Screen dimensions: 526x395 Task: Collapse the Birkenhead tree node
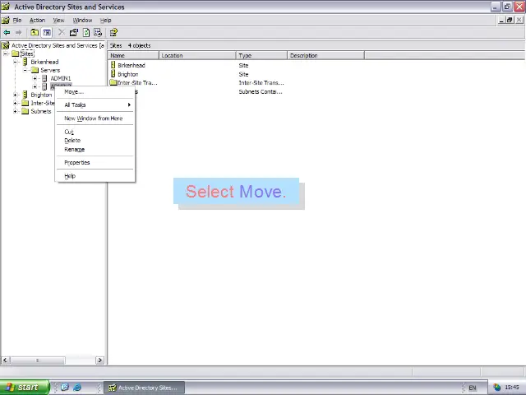tap(16, 62)
